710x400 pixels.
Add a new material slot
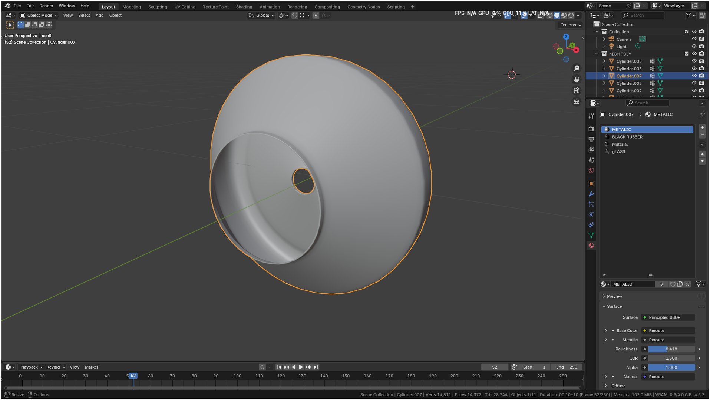tap(702, 128)
